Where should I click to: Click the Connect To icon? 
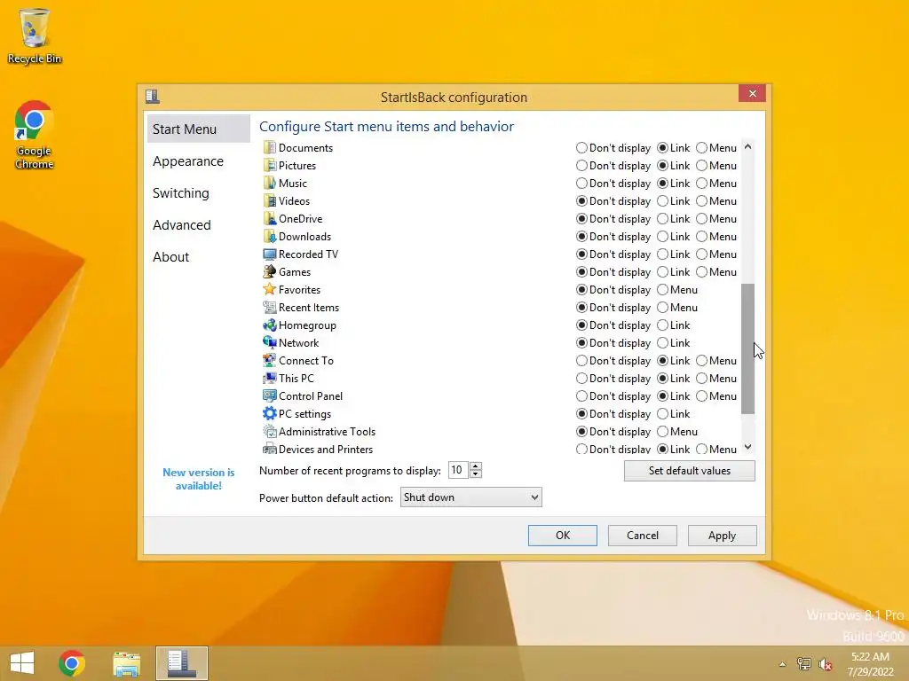270,360
